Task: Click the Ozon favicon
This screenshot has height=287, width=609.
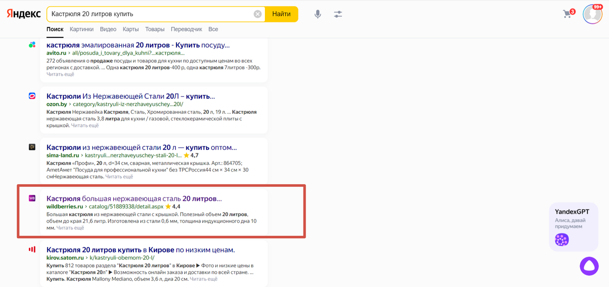Action: pos(32,96)
